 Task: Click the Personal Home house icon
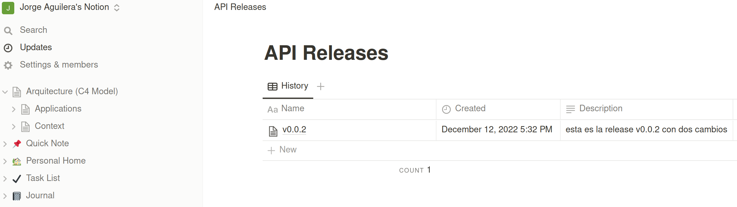point(17,161)
